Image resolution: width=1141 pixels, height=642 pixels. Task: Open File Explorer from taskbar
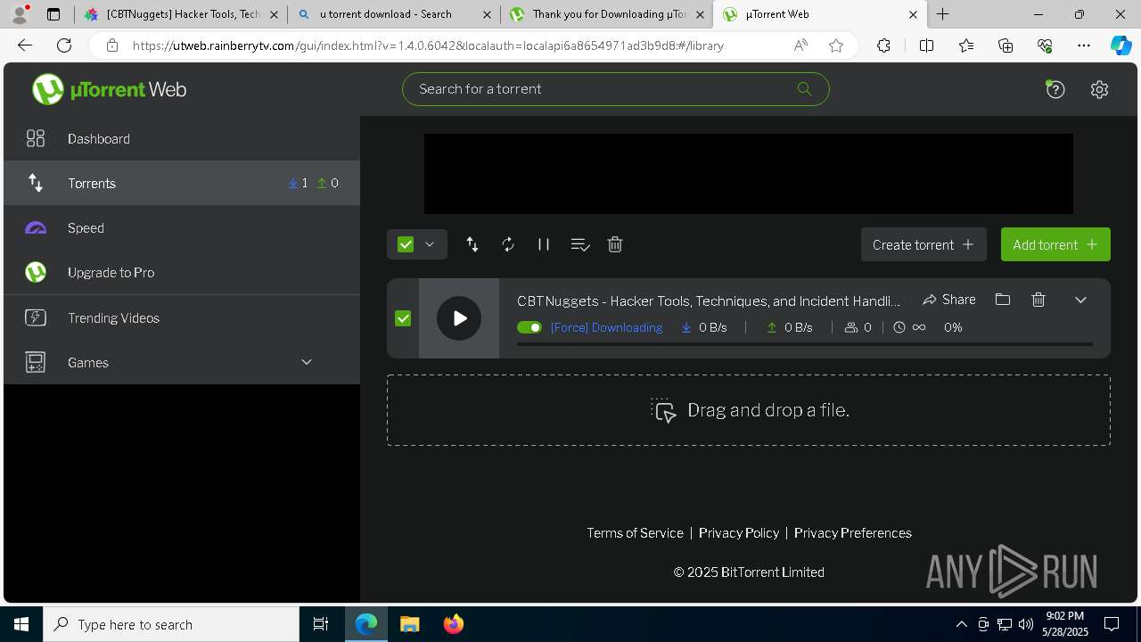[409, 624]
